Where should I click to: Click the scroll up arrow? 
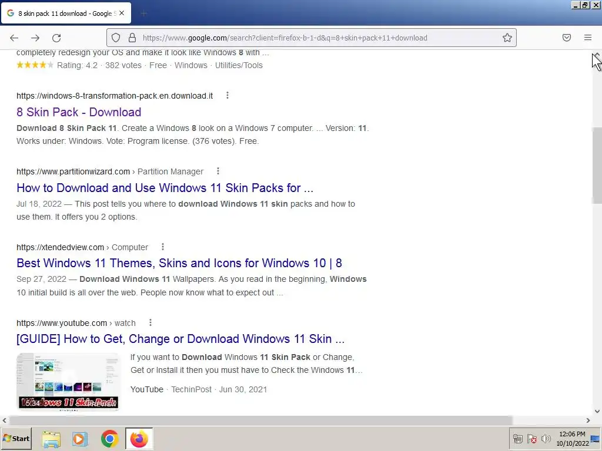[x=597, y=55]
